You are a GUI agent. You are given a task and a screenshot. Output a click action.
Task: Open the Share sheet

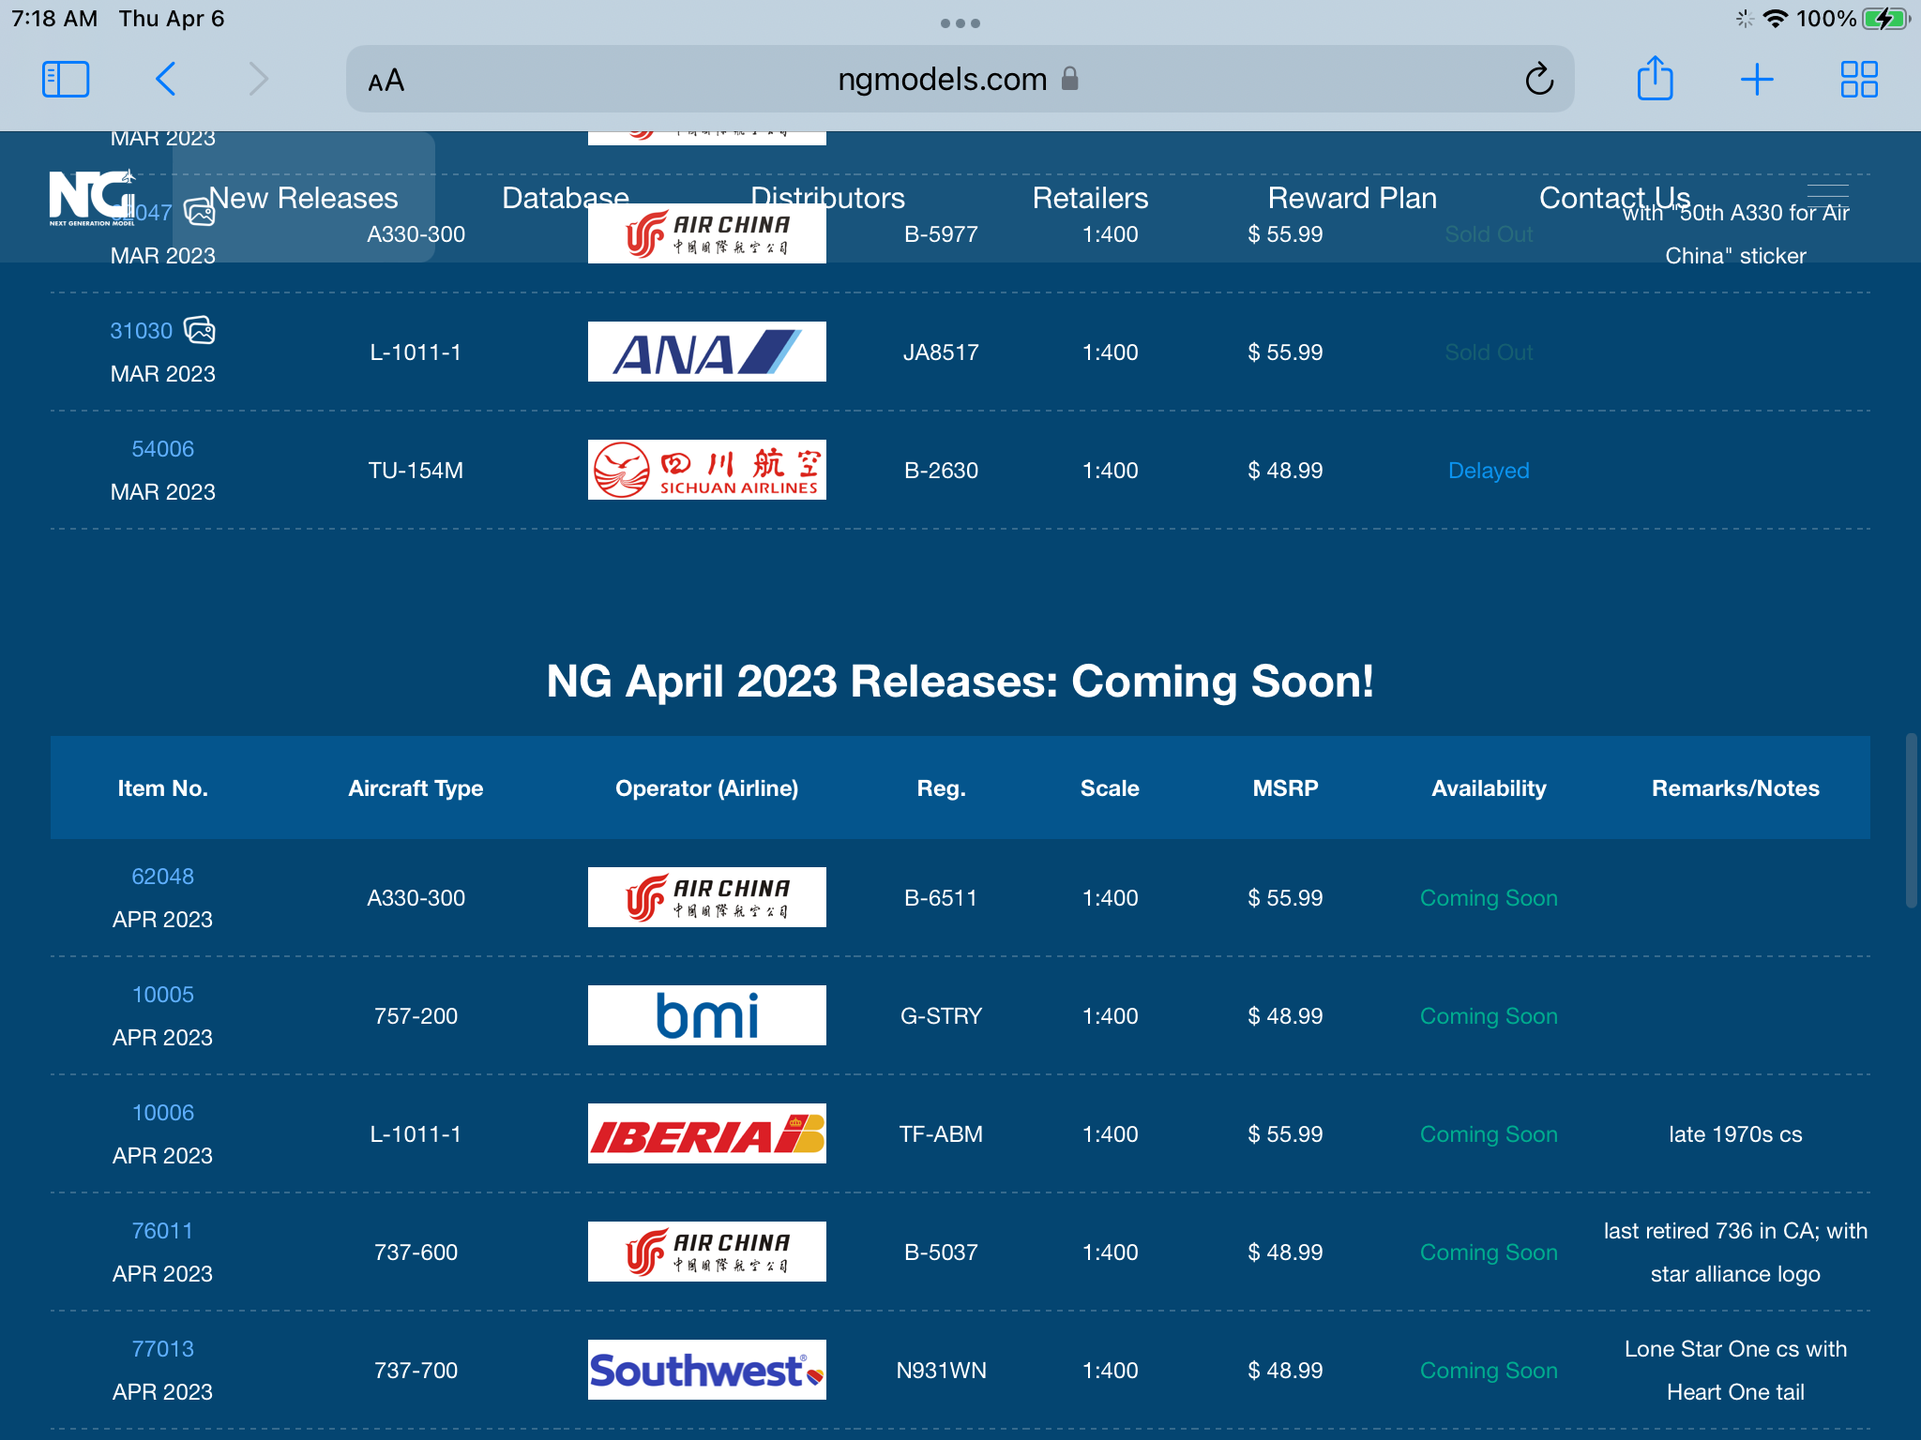click(1655, 78)
